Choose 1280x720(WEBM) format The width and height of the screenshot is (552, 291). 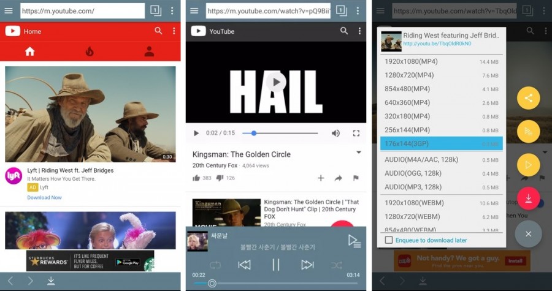(x=442, y=216)
